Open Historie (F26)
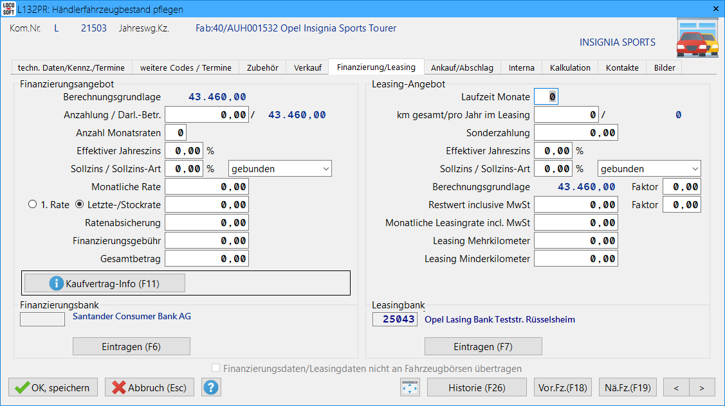This screenshot has height=406, width=725. (477, 387)
